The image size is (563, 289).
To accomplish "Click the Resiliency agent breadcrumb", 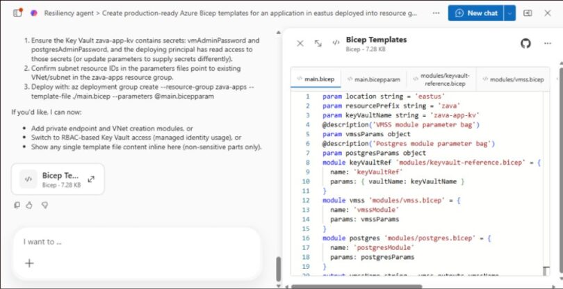I will (x=69, y=13).
